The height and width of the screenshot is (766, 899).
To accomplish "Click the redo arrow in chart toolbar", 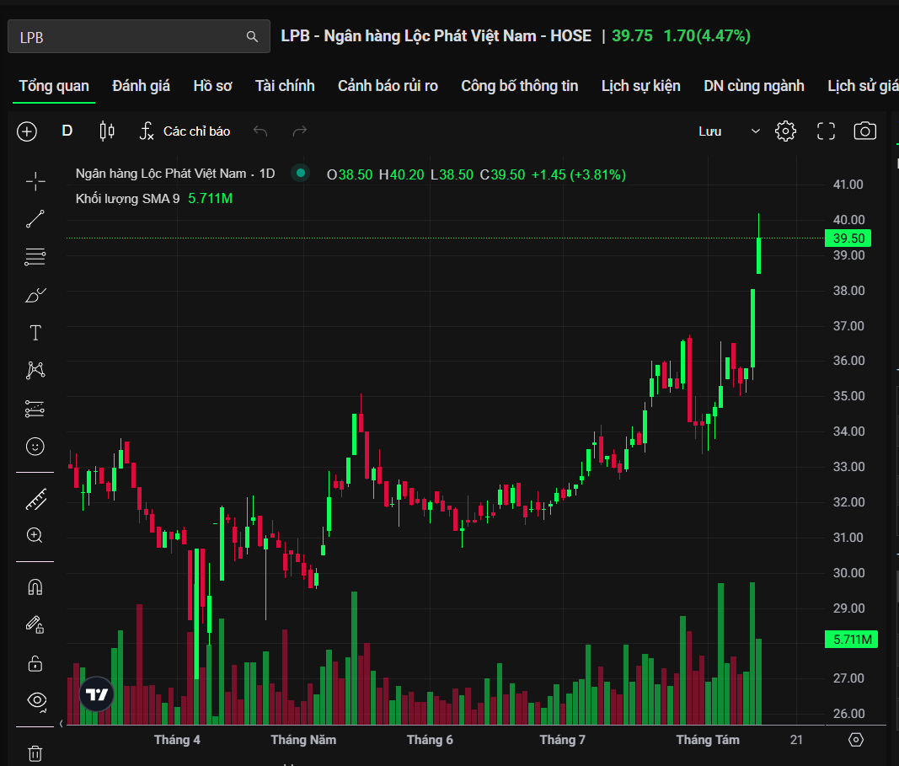I will [x=300, y=131].
